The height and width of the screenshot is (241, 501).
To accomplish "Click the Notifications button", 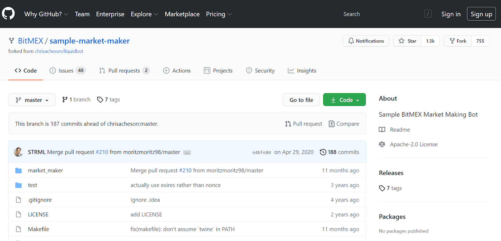I will coord(366,41).
